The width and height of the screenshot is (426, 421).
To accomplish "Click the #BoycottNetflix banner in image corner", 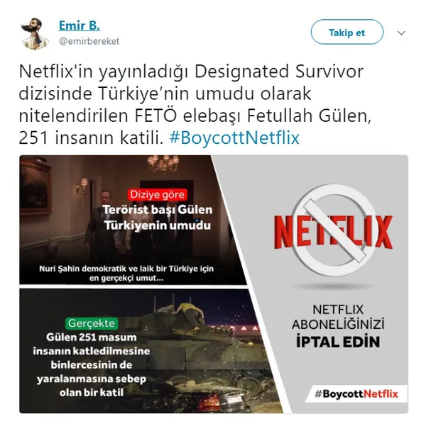I will pyautogui.click(x=356, y=393).
